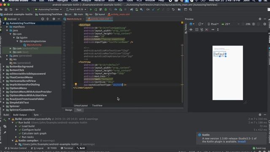Open the Preview panel settings gear
The image size is (270, 152).
point(260,19)
